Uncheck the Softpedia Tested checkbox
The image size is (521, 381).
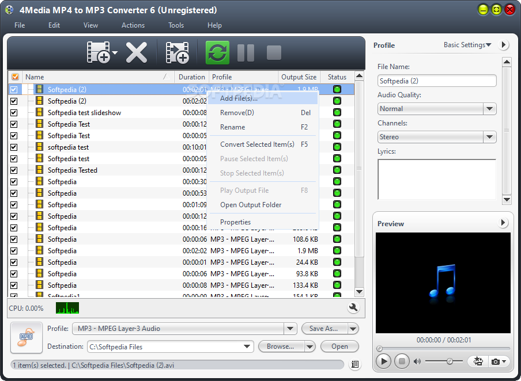click(14, 170)
